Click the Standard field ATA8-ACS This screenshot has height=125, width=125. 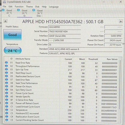[85, 49]
